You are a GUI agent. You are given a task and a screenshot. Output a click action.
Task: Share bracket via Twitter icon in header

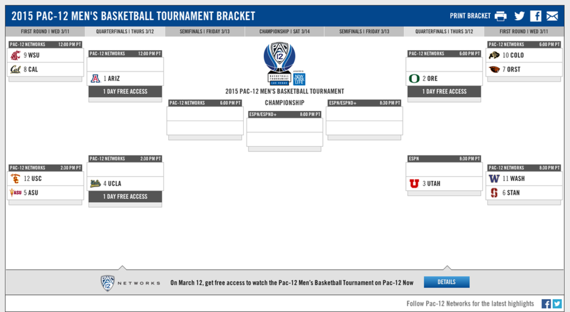[x=519, y=16]
